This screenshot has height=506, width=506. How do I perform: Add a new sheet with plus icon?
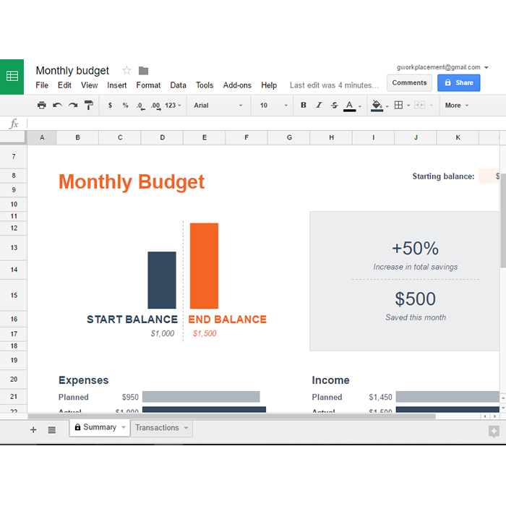[33, 430]
